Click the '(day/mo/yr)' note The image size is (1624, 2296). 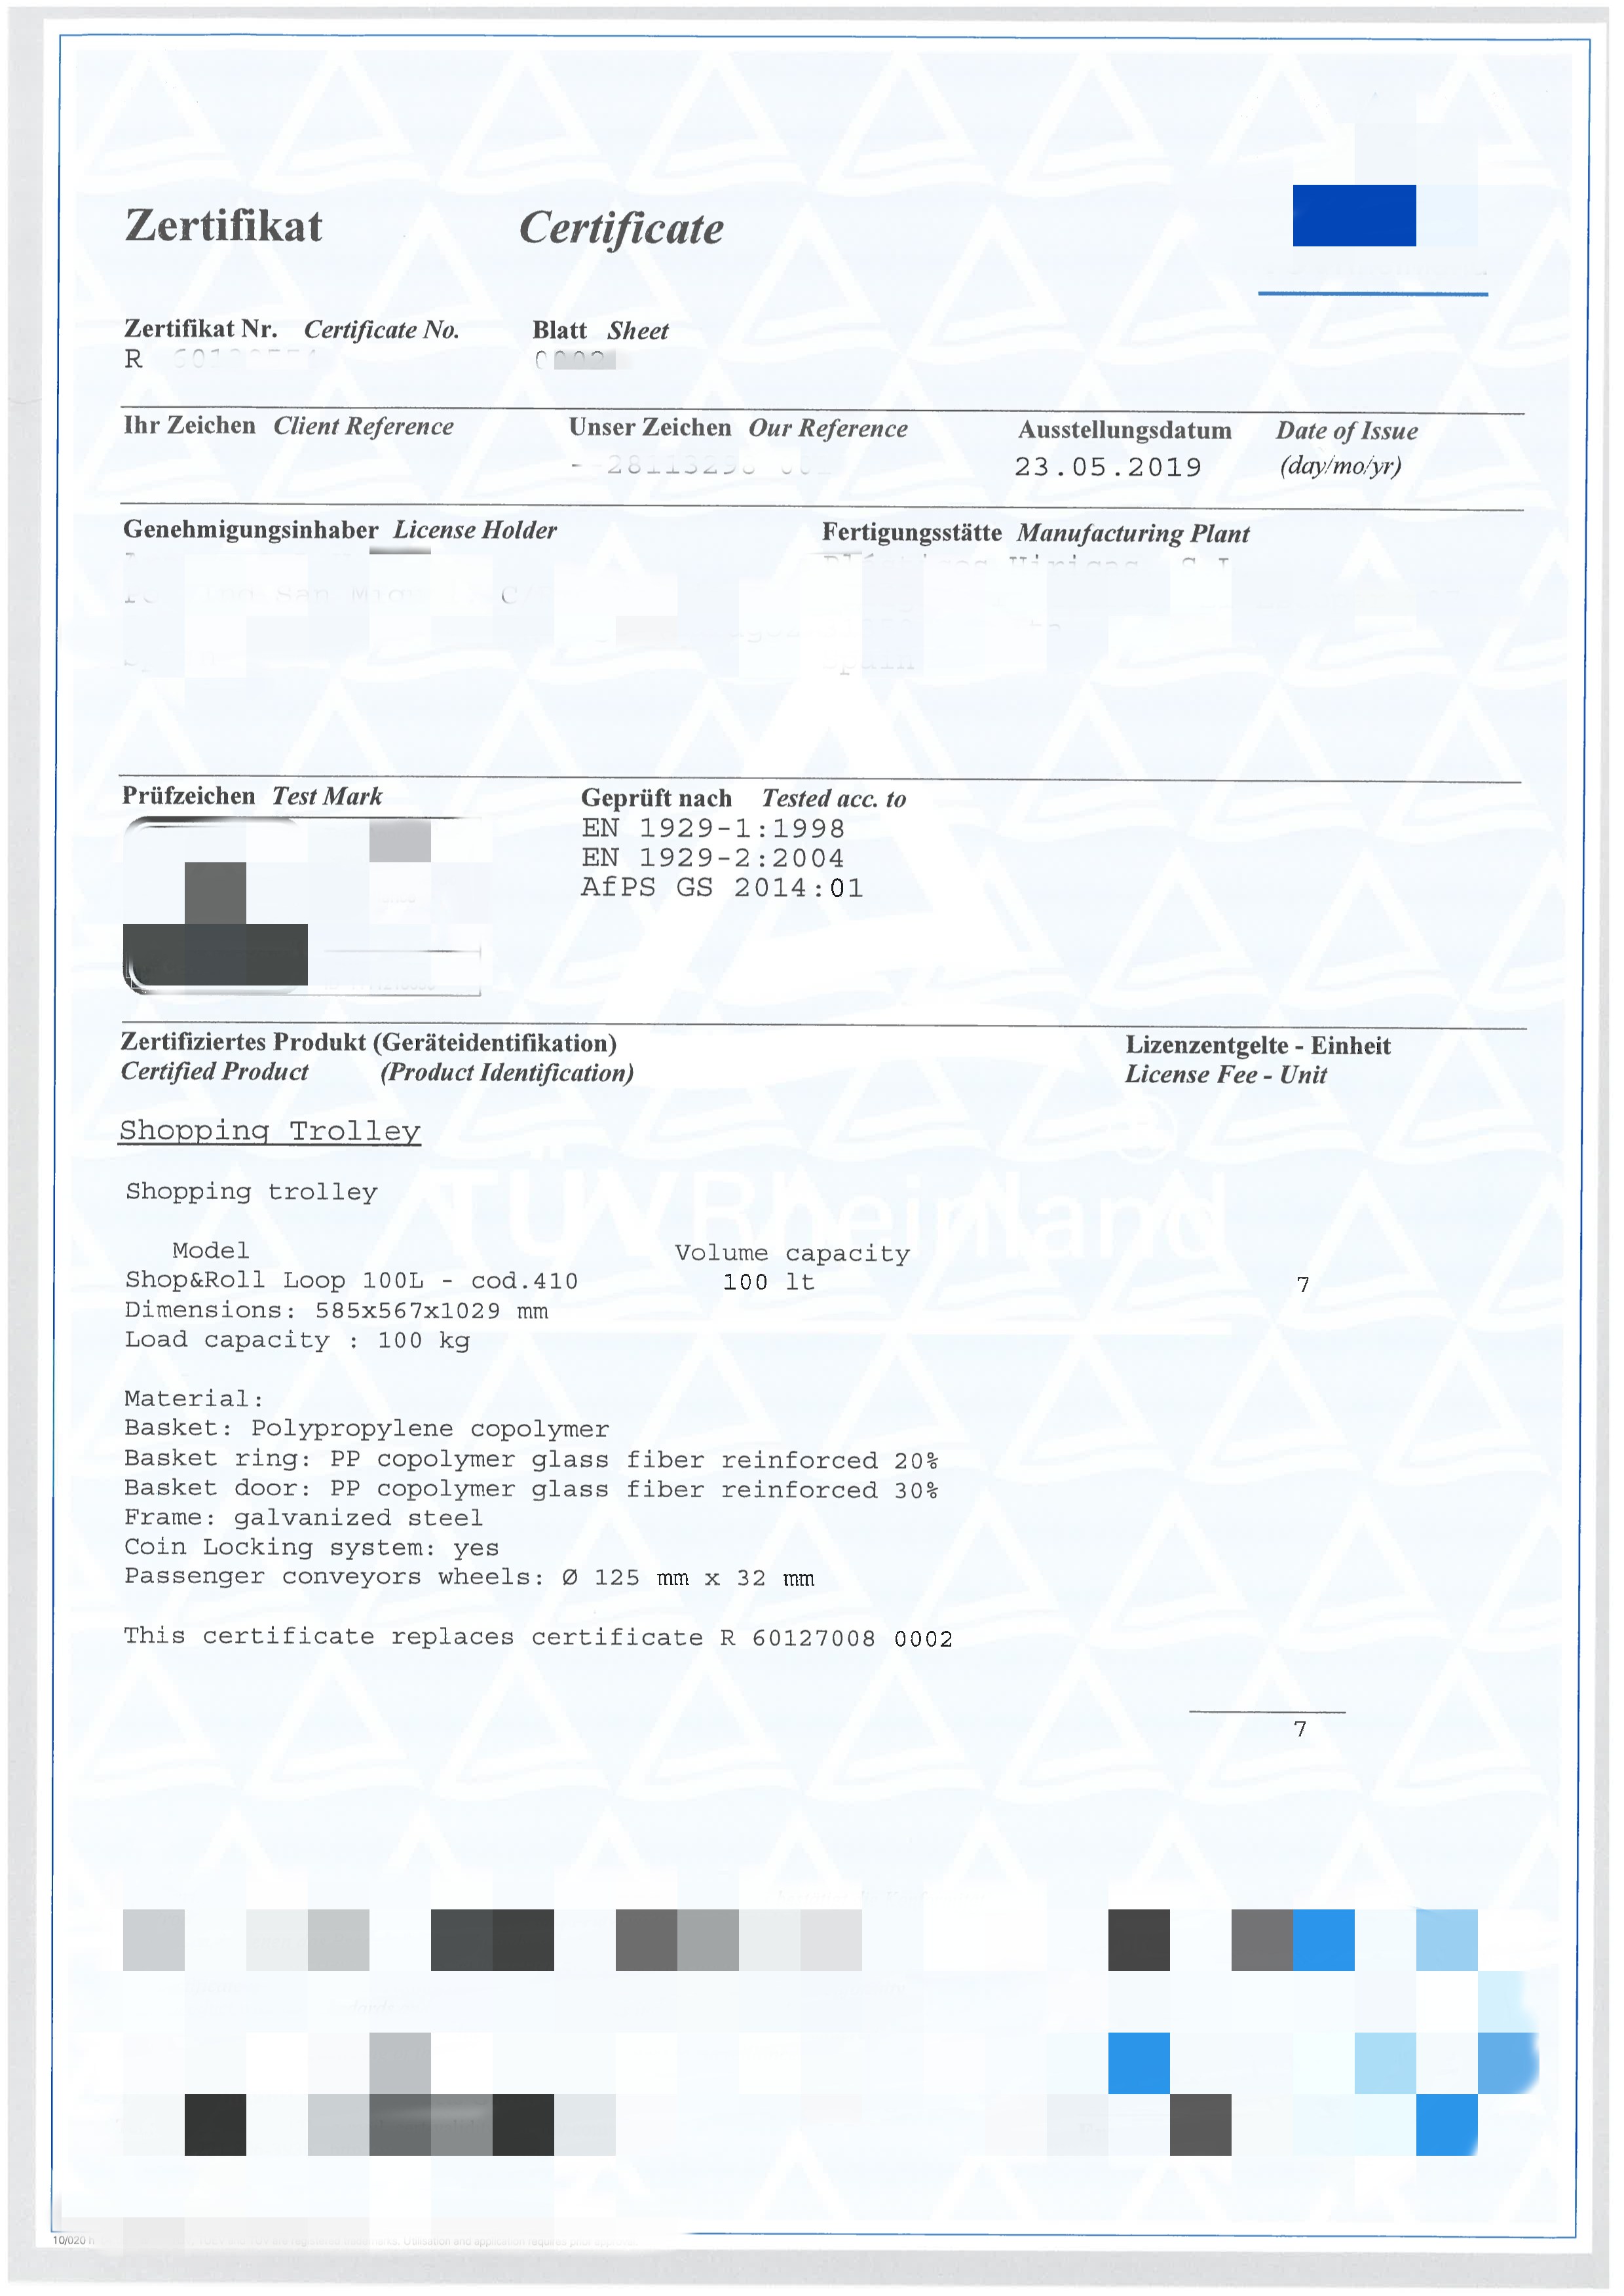pos(1340,466)
